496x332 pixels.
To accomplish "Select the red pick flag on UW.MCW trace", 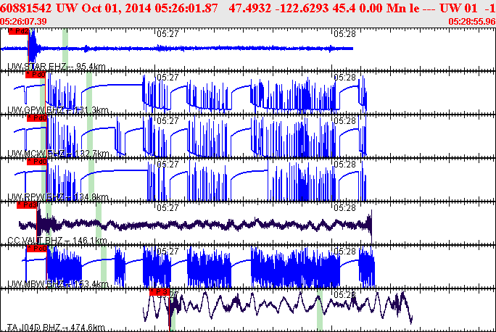I will point(37,117).
